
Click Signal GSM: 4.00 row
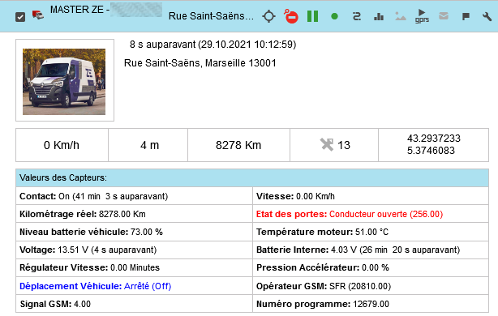tap(134, 304)
